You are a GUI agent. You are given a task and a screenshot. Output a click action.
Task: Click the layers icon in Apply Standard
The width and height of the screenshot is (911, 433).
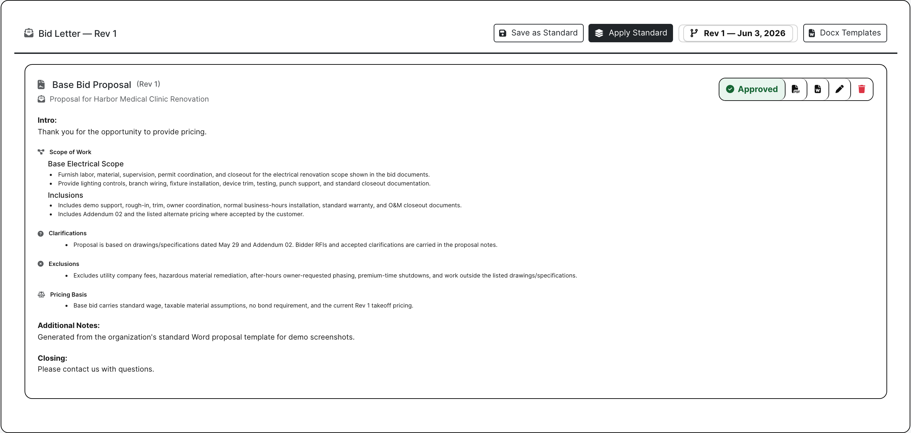[599, 33]
